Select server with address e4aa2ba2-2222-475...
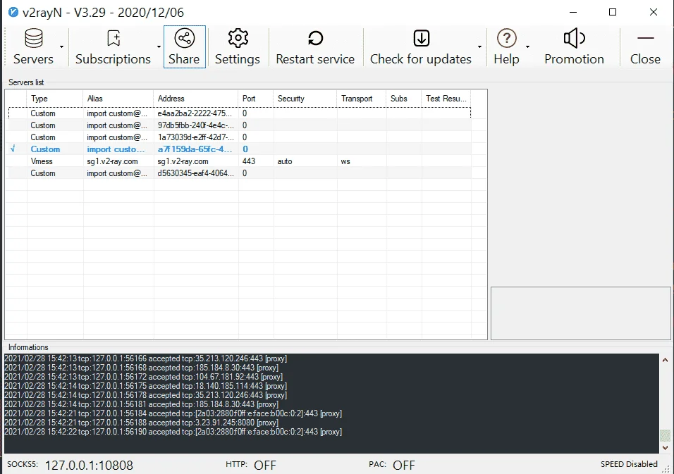The height and width of the screenshot is (474, 674). 240,113
